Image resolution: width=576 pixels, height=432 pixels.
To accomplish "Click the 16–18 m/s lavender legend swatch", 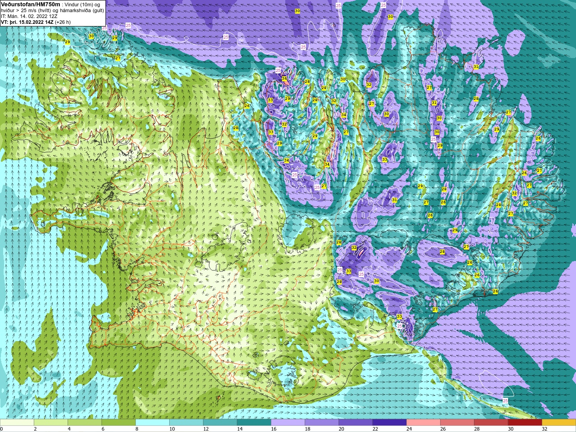I will point(288,423).
